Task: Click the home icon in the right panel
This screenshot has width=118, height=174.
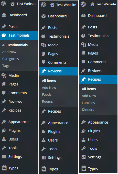Action: click(92, 4)
